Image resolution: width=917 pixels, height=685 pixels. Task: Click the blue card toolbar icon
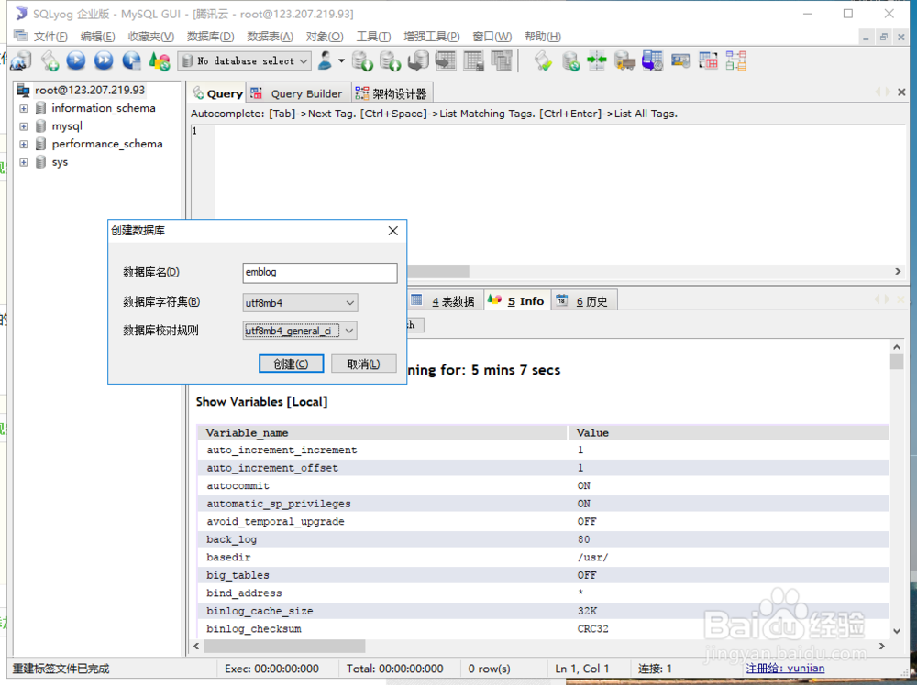coord(680,60)
